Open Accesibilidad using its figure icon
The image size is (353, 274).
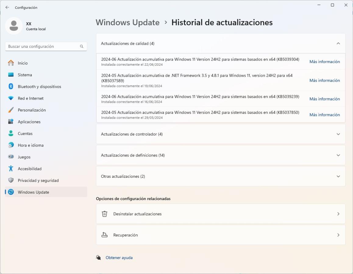pyautogui.click(x=11, y=169)
